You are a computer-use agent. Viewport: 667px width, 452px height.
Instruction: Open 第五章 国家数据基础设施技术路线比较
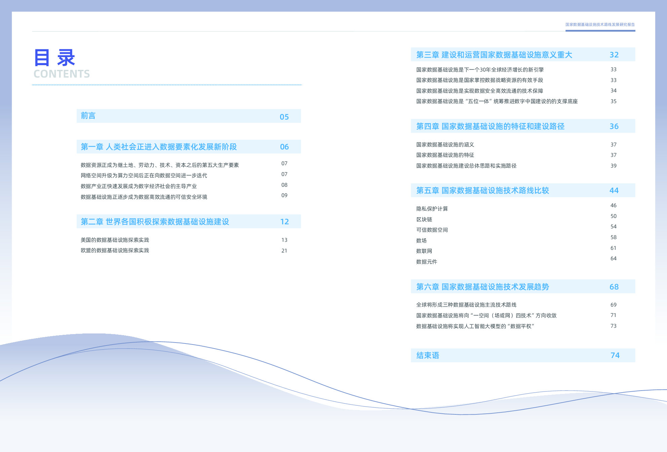[523, 190]
